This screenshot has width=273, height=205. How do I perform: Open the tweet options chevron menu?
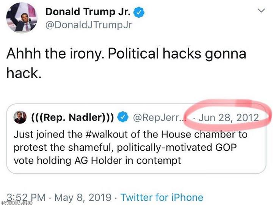[x=261, y=11]
